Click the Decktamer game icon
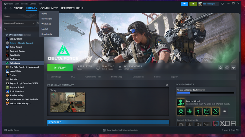The image size is (245, 137). pyautogui.click(x=7, y=59)
